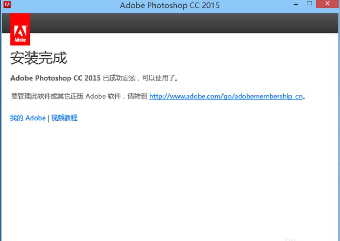Open the 视频教程 link
The width and height of the screenshot is (340, 241).
click(64, 118)
